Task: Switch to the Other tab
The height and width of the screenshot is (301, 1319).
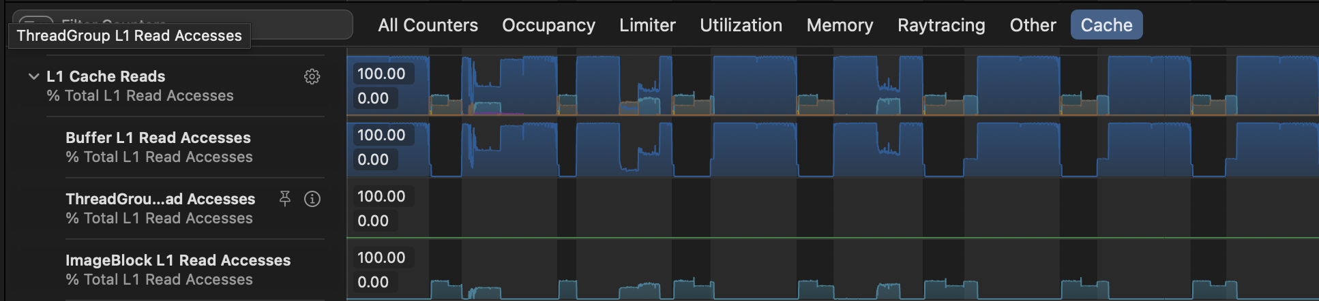Action: (1033, 25)
